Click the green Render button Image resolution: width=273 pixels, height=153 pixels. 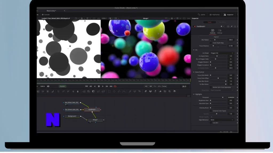click(x=62, y=86)
